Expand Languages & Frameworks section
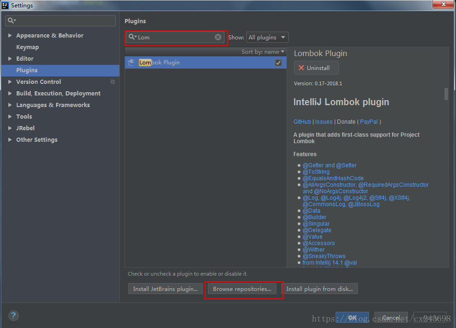 (x=10, y=105)
